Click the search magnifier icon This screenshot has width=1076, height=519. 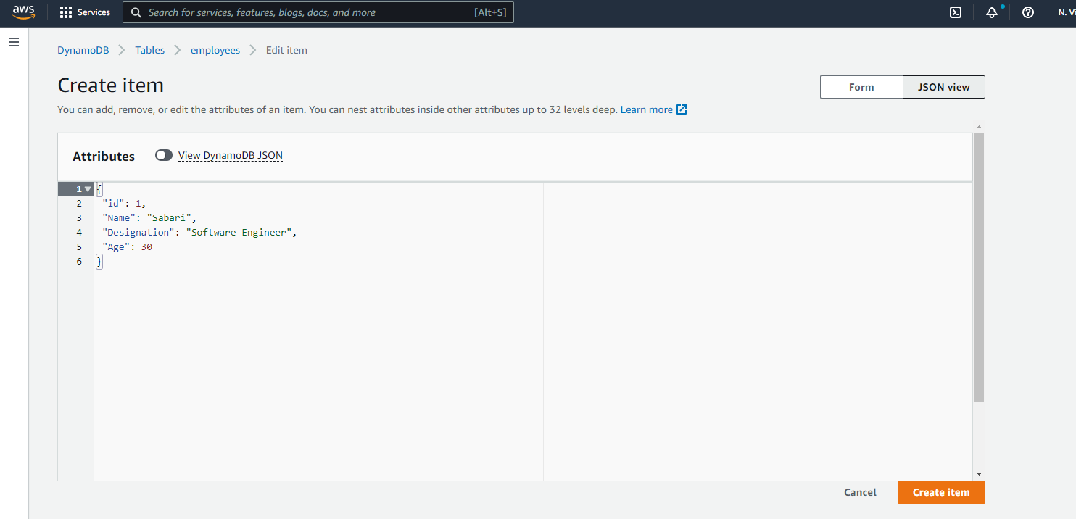point(136,12)
